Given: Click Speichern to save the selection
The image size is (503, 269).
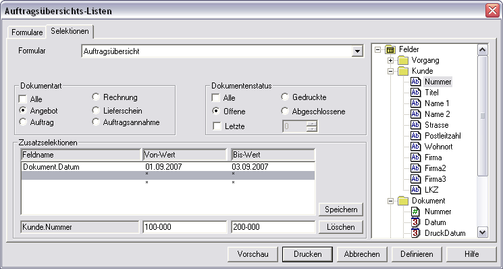Looking at the screenshot, I should pyautogui.click(x=341, y=210).
